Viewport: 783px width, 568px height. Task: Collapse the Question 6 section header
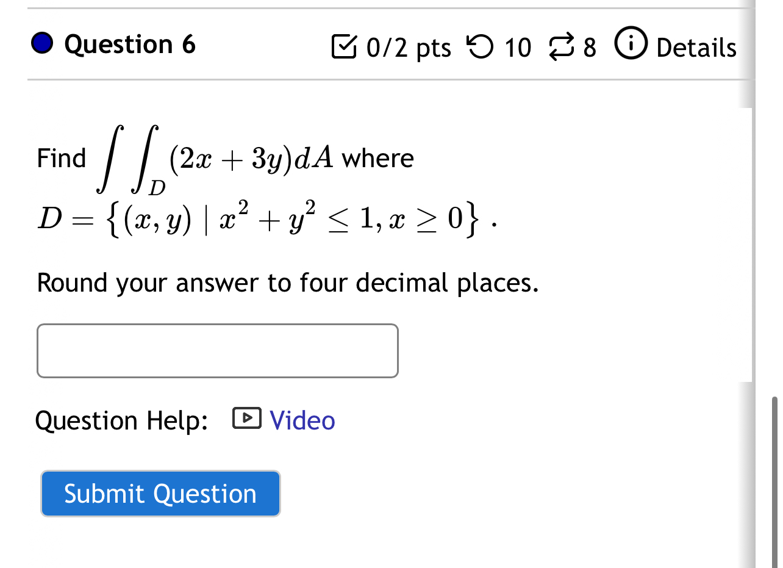point(129,43)
